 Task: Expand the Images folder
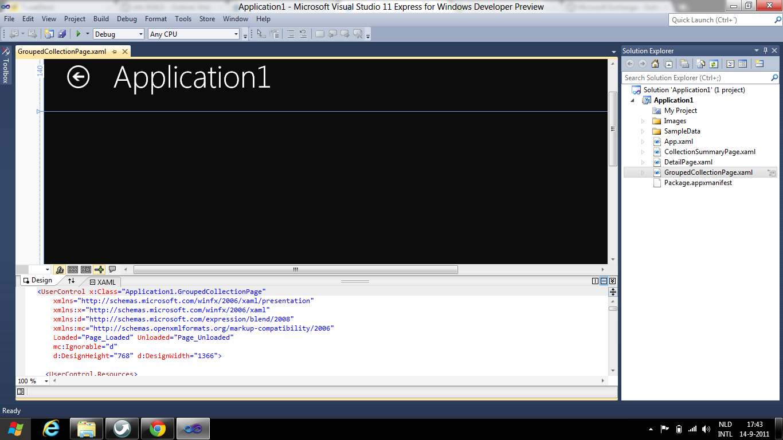click(643, 121)
